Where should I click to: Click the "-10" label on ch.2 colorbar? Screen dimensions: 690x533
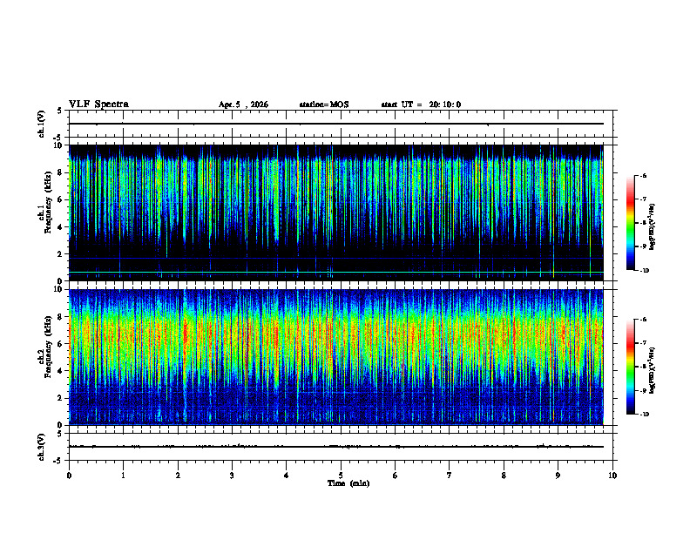tap(644, 415)
